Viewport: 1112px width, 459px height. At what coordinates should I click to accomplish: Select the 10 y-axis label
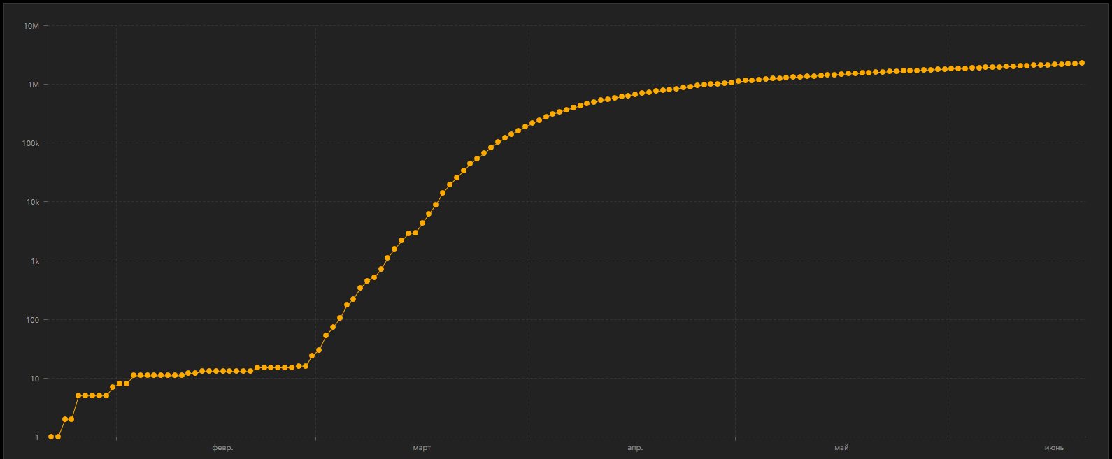[x=35, y=379]
